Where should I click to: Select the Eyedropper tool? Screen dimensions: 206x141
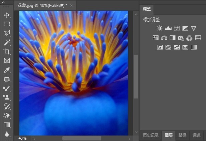(6, 70)
